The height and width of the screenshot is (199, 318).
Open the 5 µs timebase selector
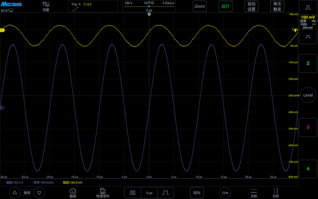coord(149,193)
